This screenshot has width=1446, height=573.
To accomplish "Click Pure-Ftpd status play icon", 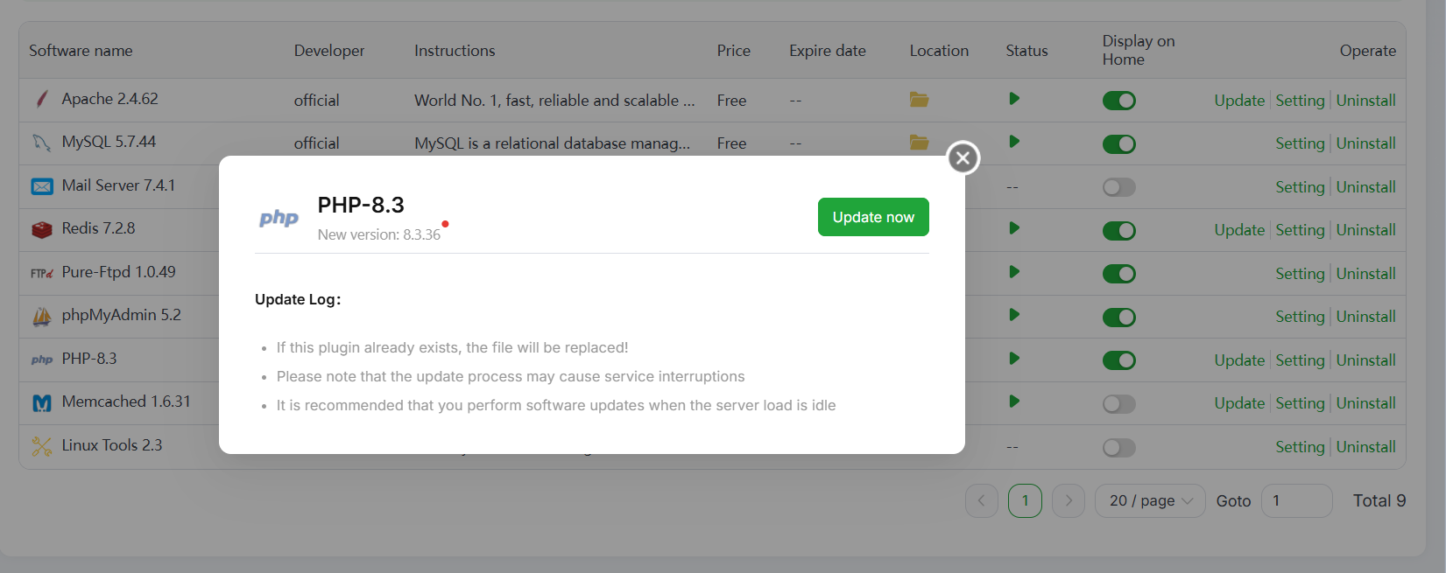I will (1014, 272).
